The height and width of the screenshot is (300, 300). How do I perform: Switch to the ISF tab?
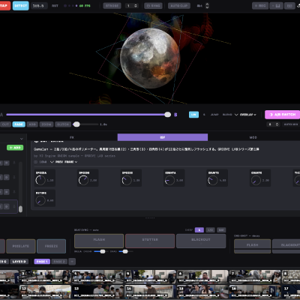(163, 137)
